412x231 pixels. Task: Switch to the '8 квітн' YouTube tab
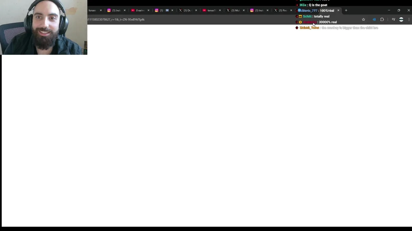pos(140,10)
